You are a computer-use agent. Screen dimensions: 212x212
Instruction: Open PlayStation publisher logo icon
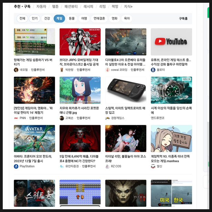pyautogui.click(x=16, y=167)
